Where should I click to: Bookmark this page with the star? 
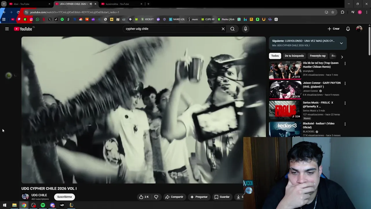pyautogui.click(x=333, y=12)
